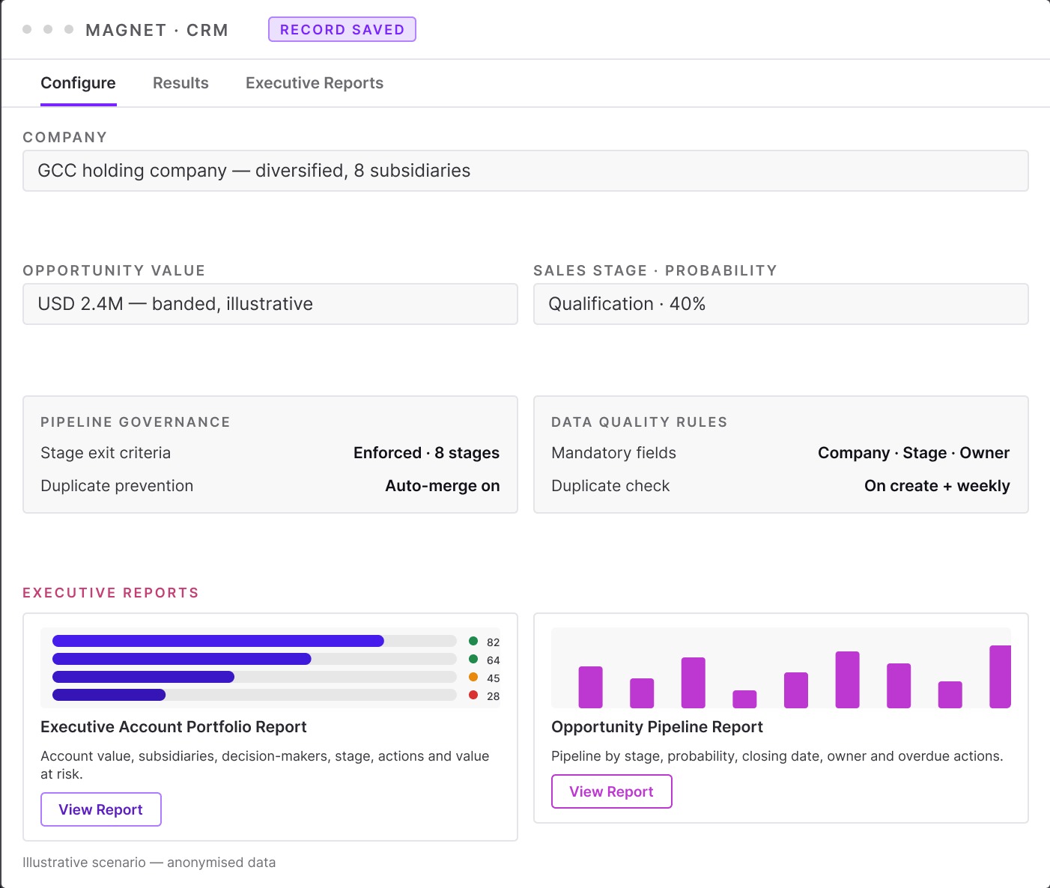Click the 'Opportunity Pipeline Report' title

click(x=657, y=727)
